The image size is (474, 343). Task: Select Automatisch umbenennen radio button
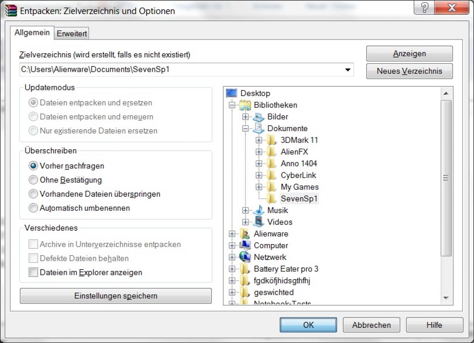33,208
